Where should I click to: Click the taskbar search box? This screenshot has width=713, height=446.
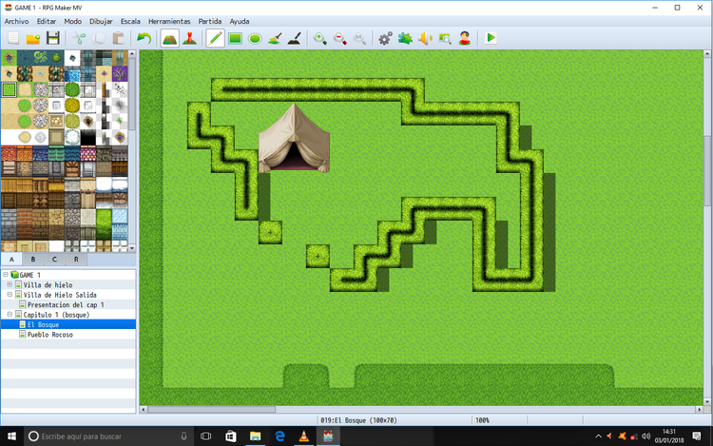(108, 436)
